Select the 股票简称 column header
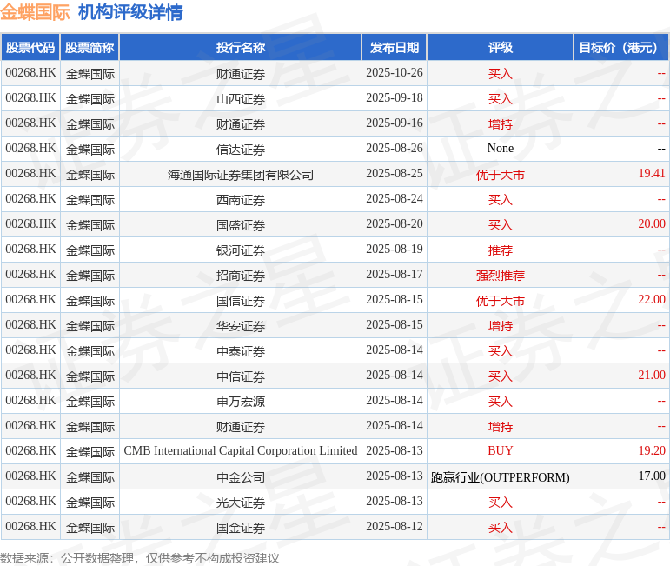This screenshot has width=670, height=566. [x=90, y=48]
